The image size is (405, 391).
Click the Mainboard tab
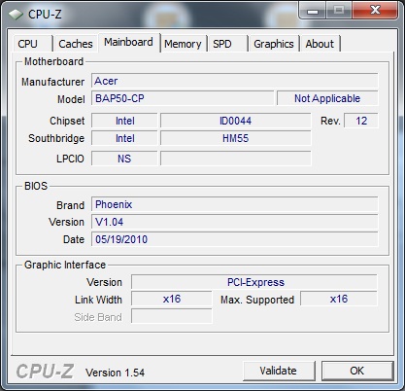129,42
